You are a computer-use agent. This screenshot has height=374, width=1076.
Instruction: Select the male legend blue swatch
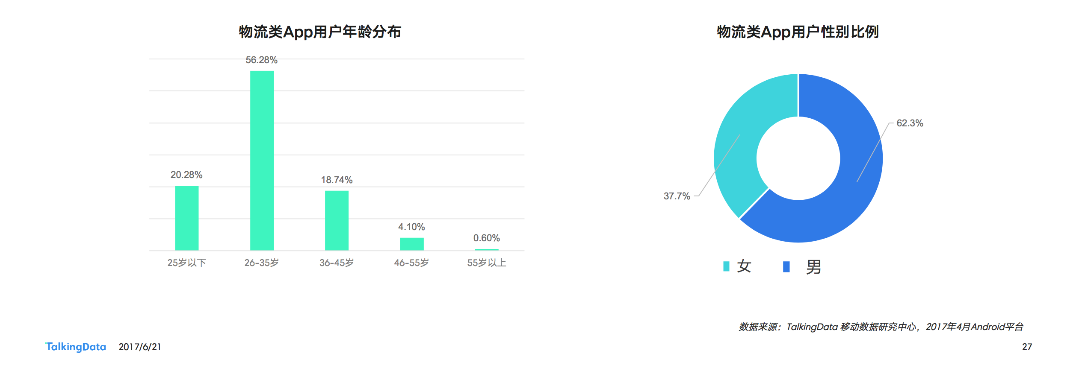click(786, 267)
